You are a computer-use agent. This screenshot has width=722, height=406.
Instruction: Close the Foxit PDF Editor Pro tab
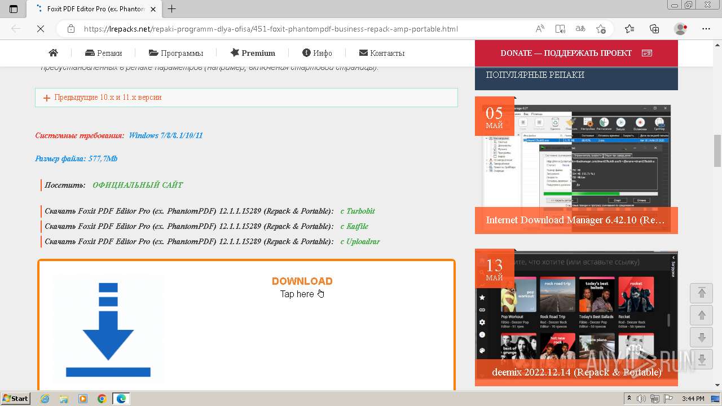point(153,9)
